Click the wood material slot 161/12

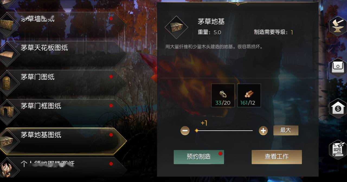(249, 95)
